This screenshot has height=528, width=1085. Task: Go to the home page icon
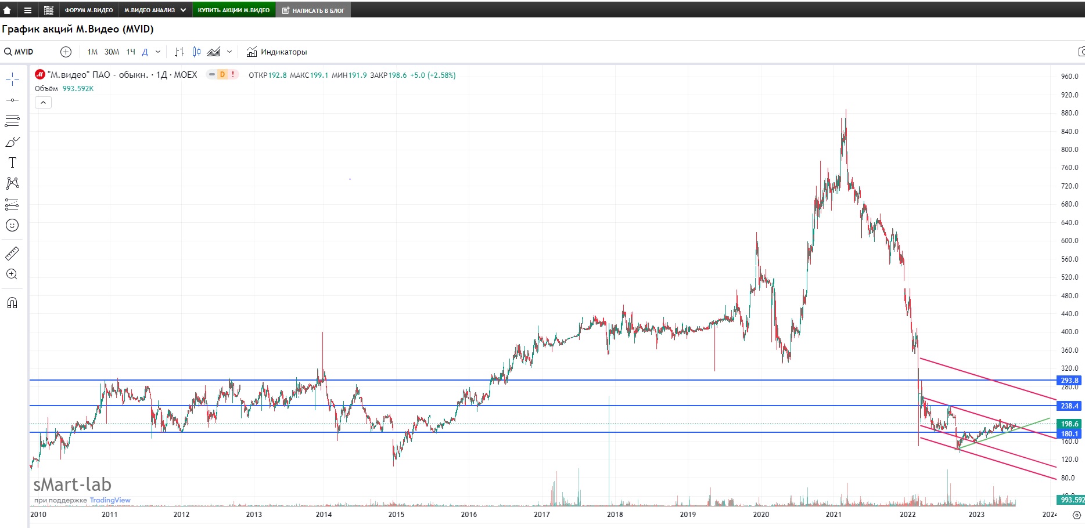(x=8, y=10)
